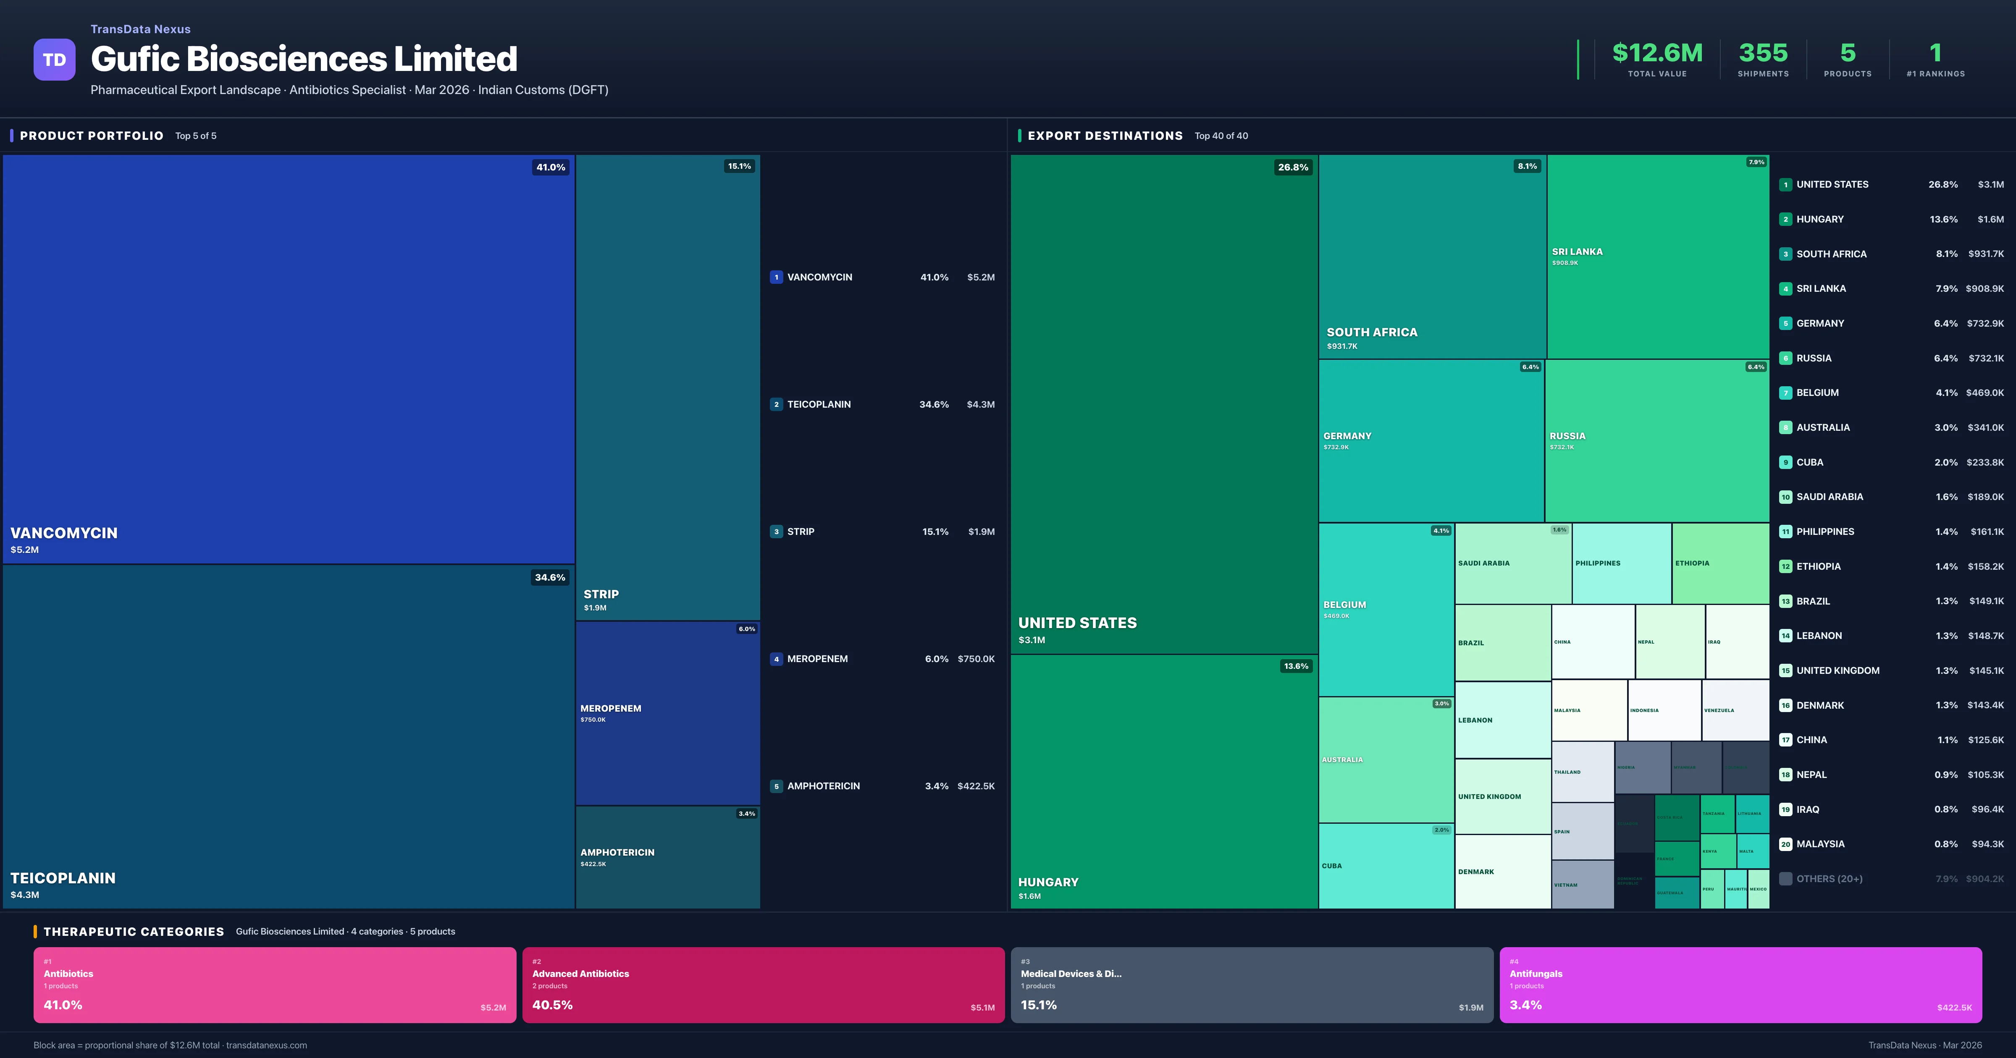Image resolution: width=2016 pixels, height=1058 pixels.
Task: Select the Teicoplanin treemap block
Action: (x=288, y=736)
